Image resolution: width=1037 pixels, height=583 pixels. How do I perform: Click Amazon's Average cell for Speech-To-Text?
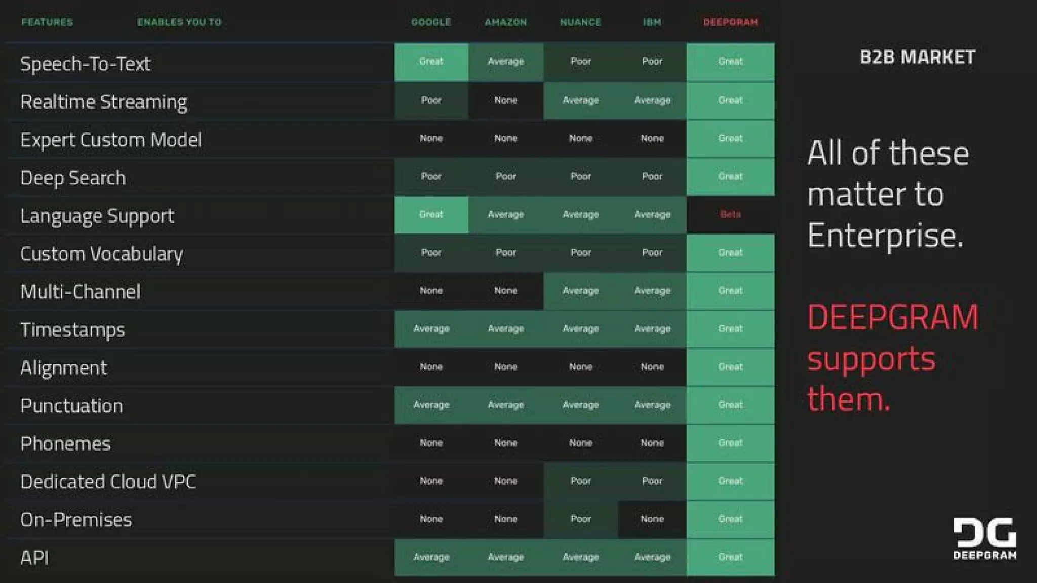click(x=506, y=62)
